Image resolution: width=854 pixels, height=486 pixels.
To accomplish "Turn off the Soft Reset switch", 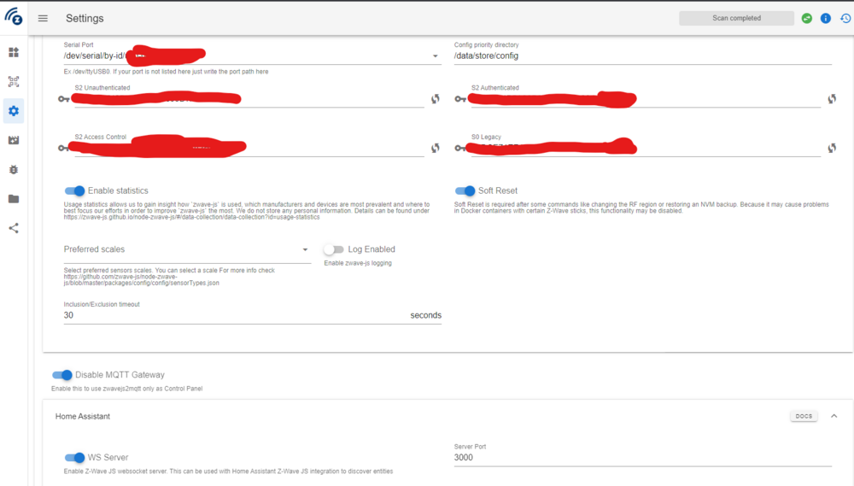I will tap(465, 191).
